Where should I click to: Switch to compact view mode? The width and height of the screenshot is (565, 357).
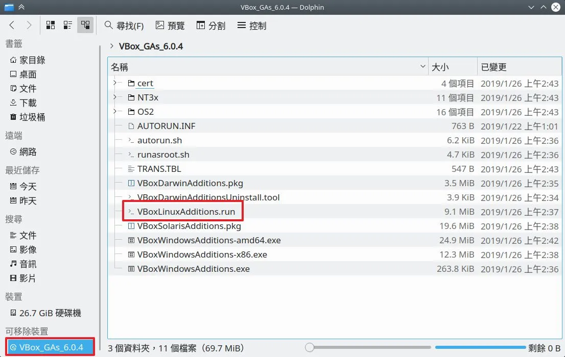(68, 25)
